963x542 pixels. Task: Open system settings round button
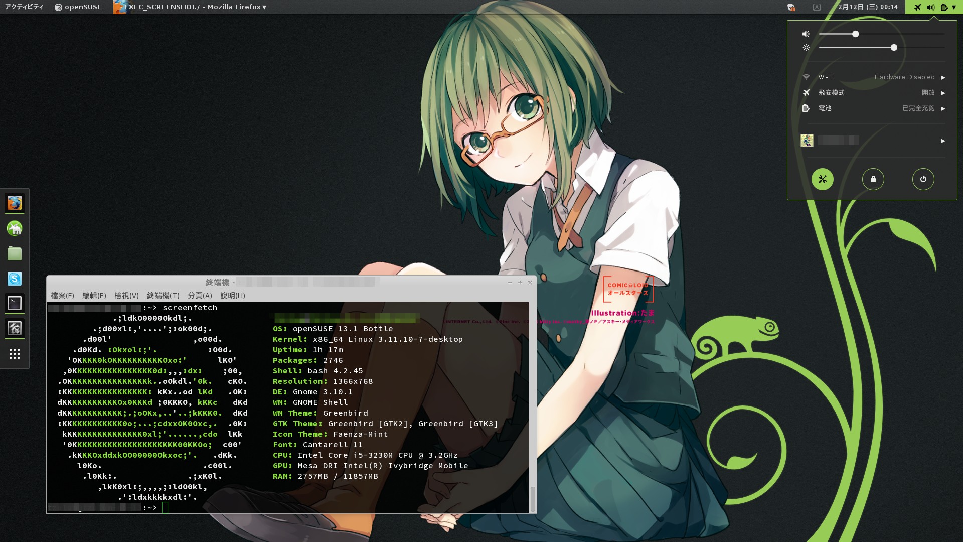click(823, 179)
